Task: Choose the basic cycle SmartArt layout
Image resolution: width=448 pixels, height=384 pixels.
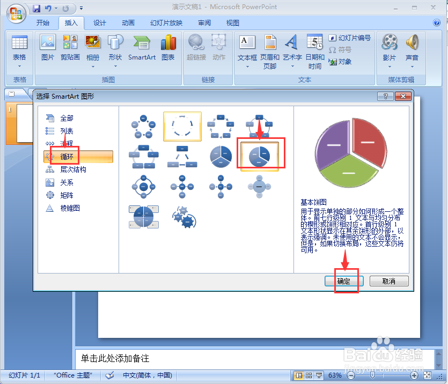Action: (143, 127)
